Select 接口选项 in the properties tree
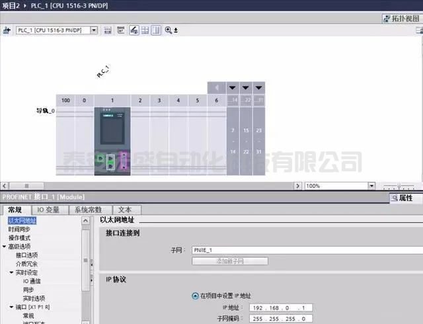423x324 pixels. point(26,255)
